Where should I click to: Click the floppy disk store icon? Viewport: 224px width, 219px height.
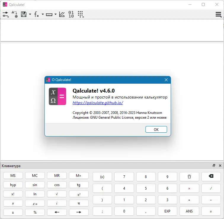(x=24, y=14)
